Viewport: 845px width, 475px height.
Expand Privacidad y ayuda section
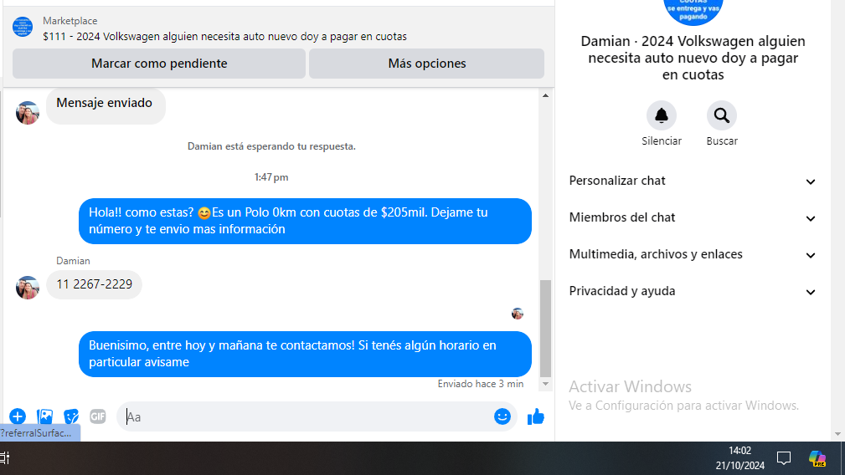(693, 291)
